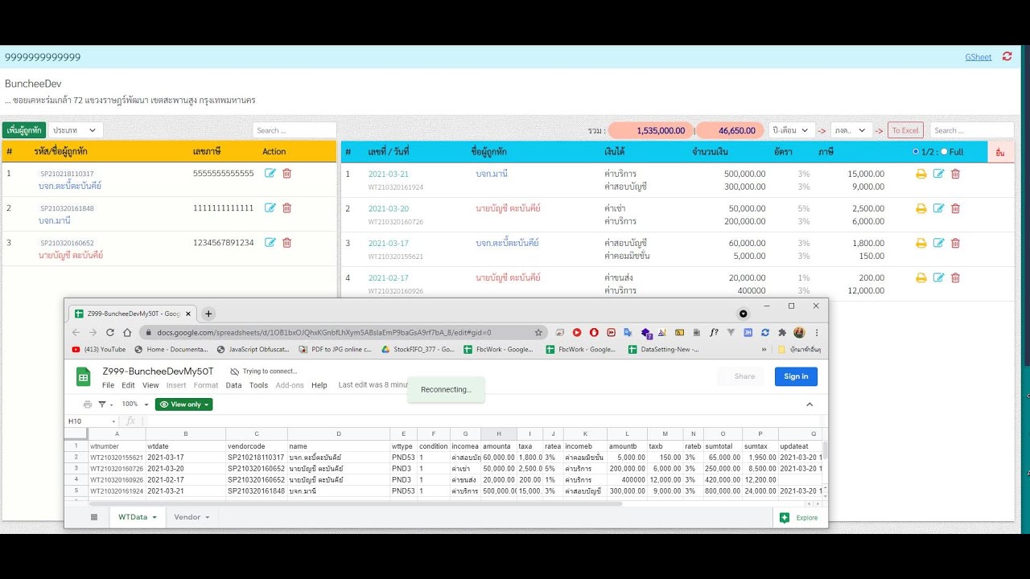This screenshot has height=579, width=1030.
Task: Click the print icon in Sheets toolbar
Action: pyautogui.click(x=88, y=404)
